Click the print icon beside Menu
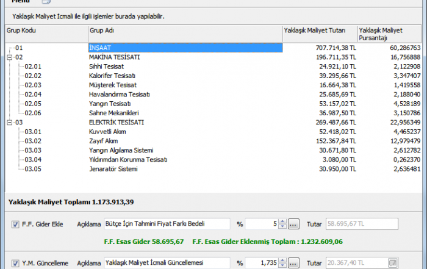Viewport: 427px width, 269px height. click(46, 2)
